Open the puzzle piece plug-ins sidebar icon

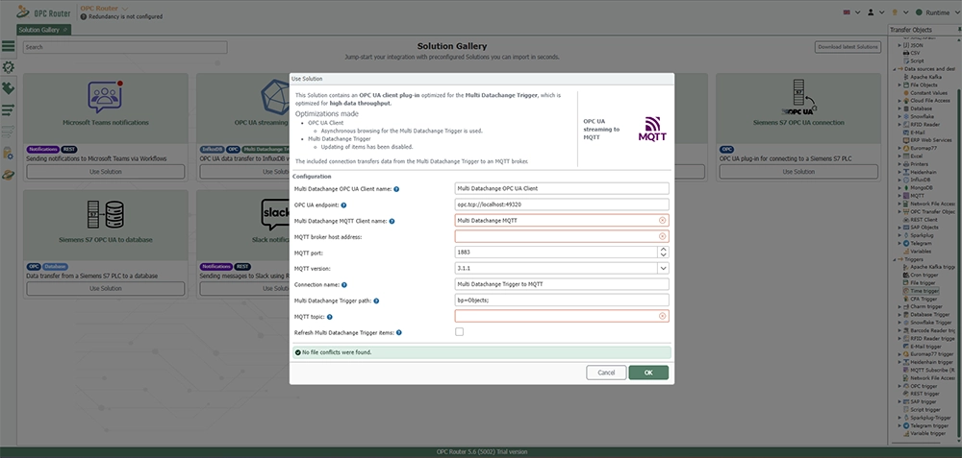pos(8,88)
